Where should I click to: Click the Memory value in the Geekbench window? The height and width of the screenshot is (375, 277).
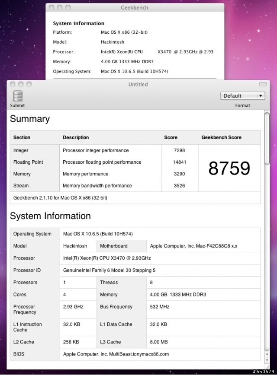click(x=127, y=62)
